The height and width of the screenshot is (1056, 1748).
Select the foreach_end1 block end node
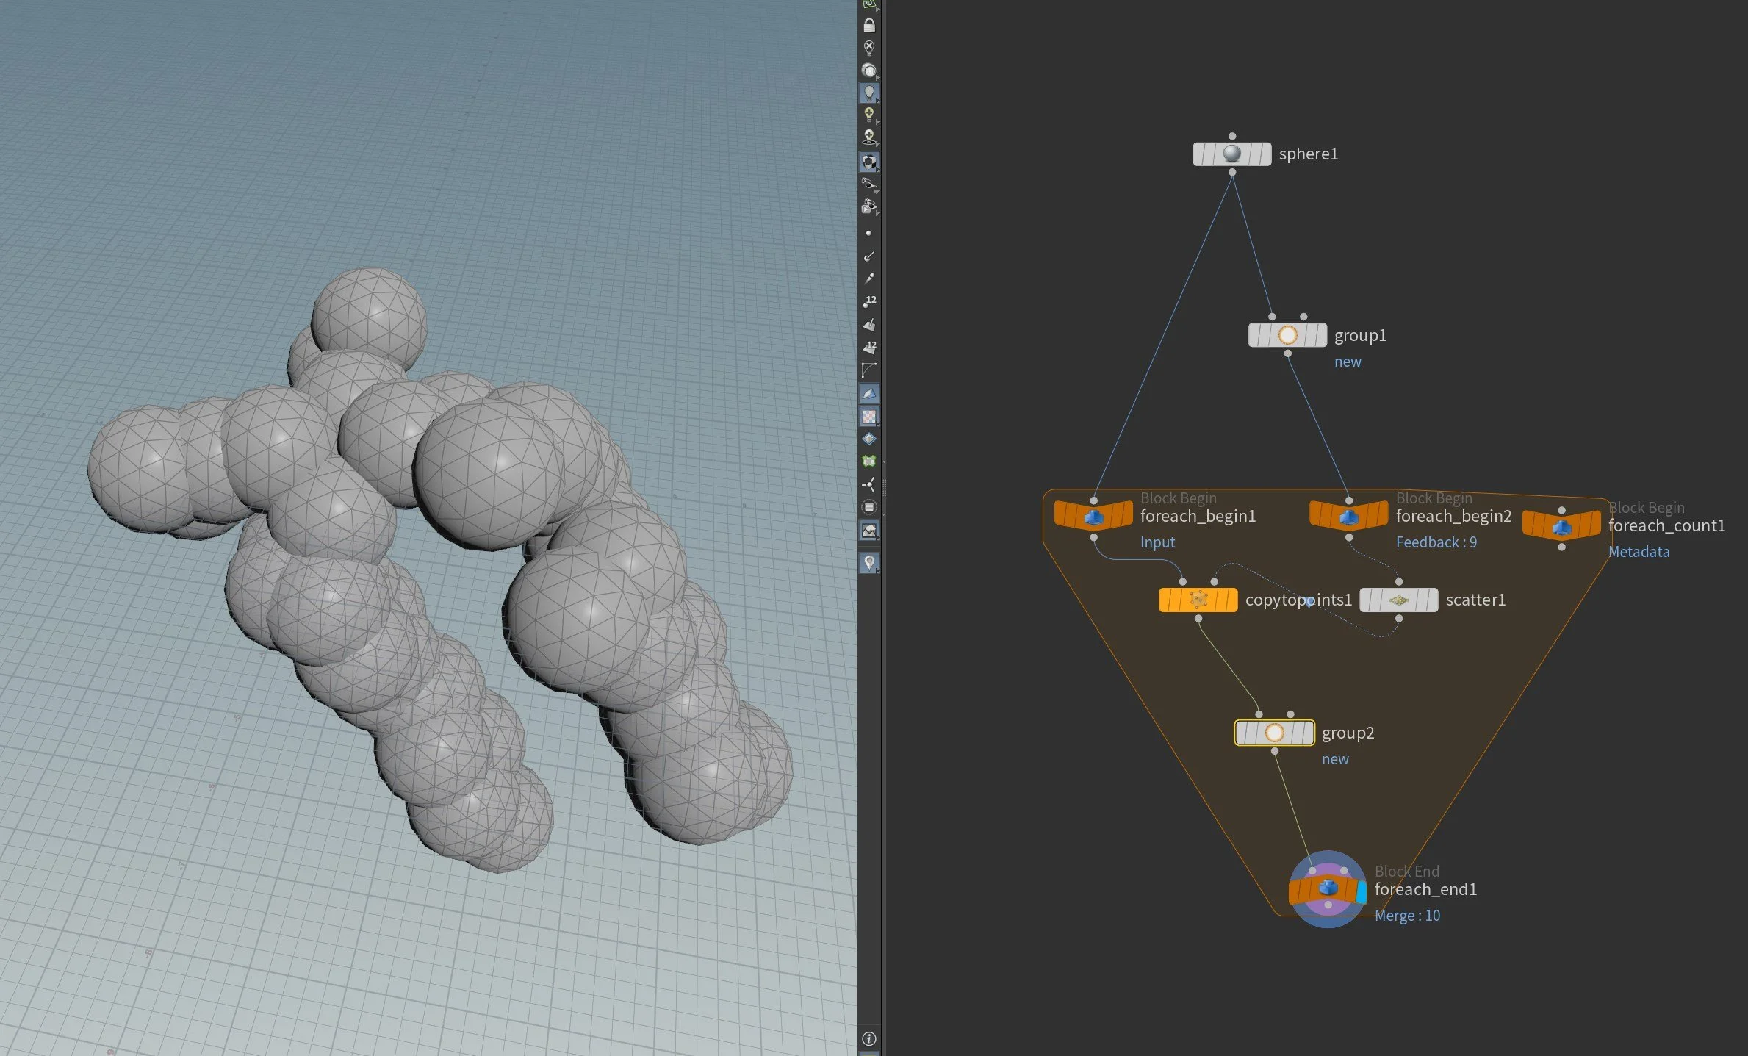[1327, 889]
